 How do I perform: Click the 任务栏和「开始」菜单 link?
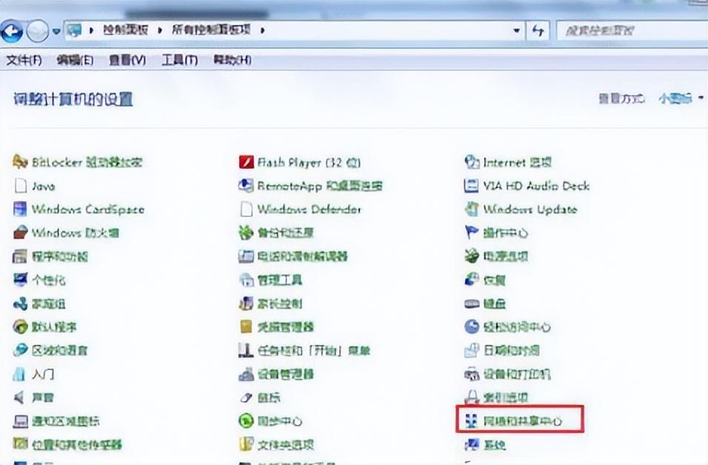click(x=314, y=350)
